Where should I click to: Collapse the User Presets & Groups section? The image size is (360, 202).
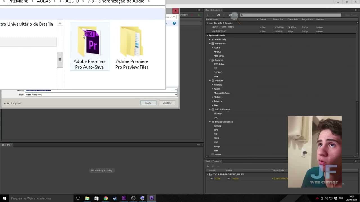pyautogui.click(x=207, y=23)
